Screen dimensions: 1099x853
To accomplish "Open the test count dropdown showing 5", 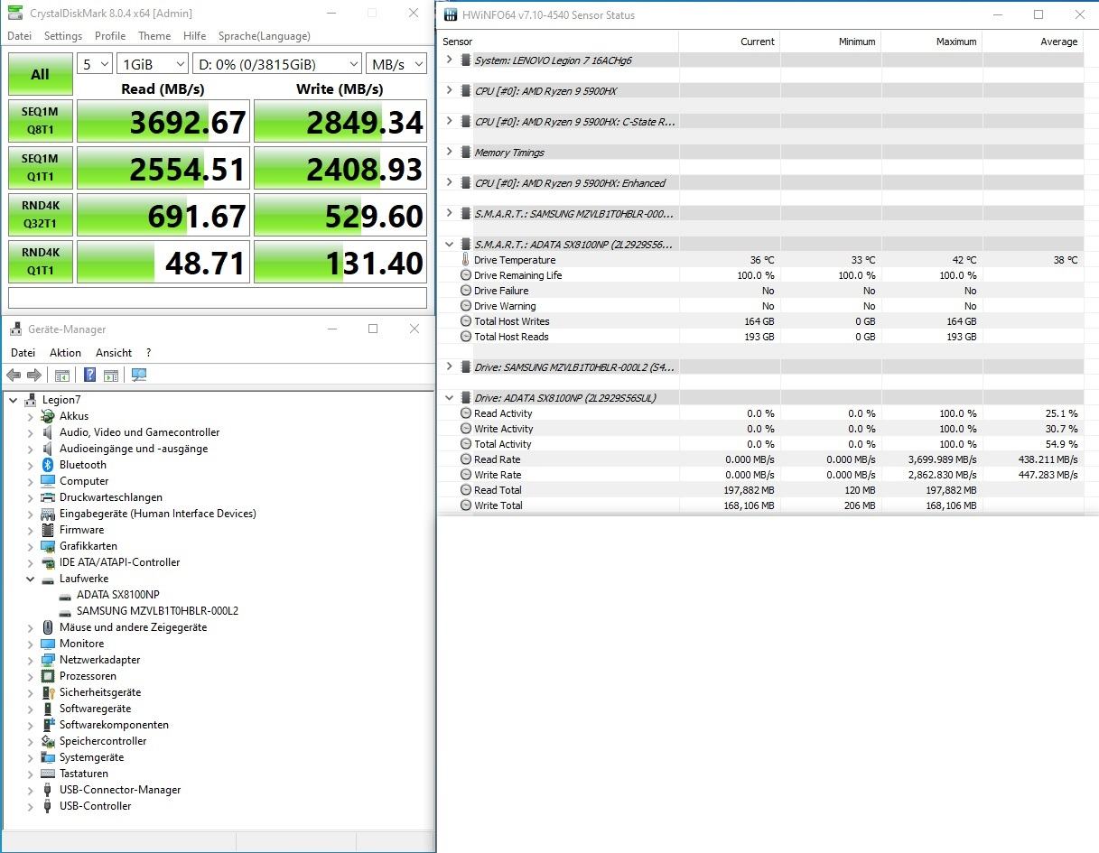I will pyautogui.click(x=95, y=64).
